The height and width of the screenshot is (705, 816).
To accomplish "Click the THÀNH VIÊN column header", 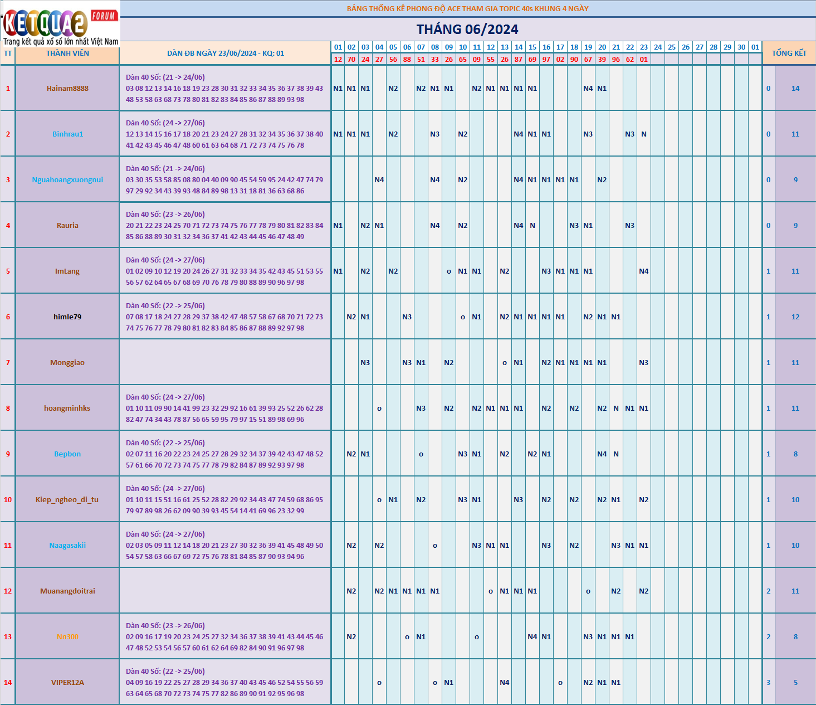I will 67,54.
